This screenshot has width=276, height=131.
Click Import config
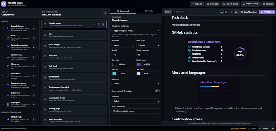click(250, 4)
